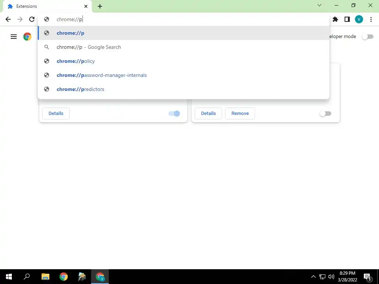Open File Explorer from taskbar

(x=45, y=277)
